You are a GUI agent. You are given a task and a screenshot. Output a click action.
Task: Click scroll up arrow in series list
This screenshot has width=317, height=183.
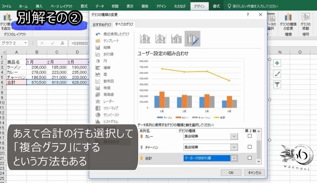click(258, 131)
